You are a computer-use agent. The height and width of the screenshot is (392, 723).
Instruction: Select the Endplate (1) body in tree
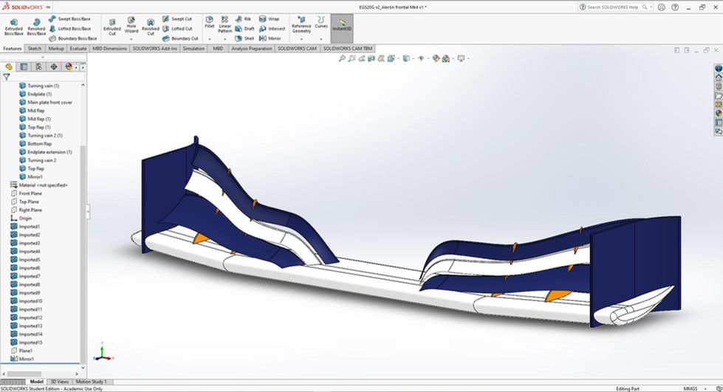coord(39,94)
